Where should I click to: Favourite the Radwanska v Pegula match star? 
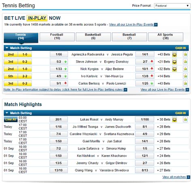(x=185, y=55)
